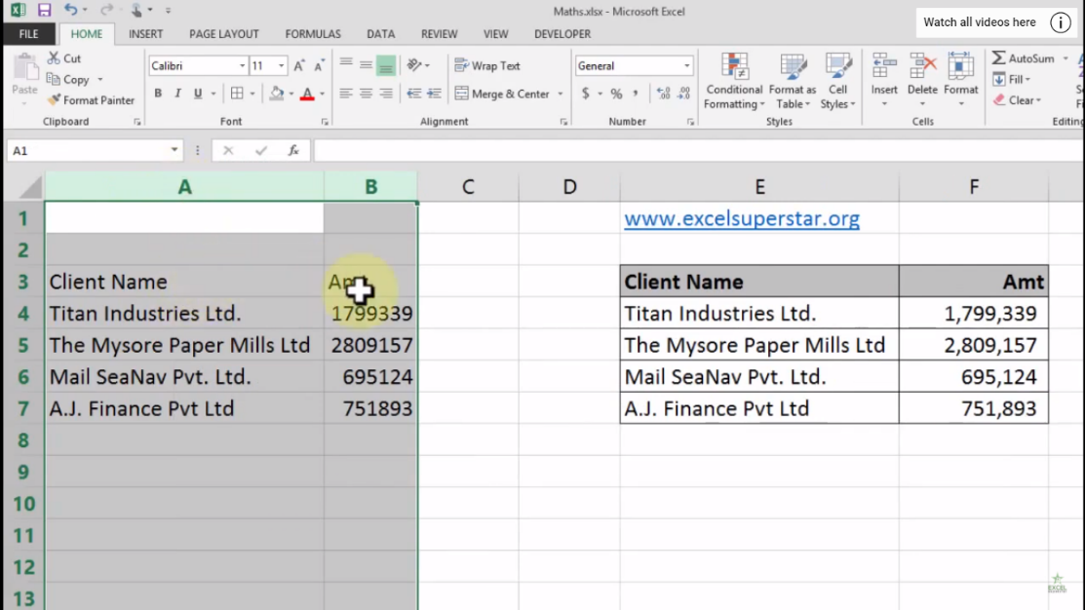Select column C header
Viewport: 1085px width, 610px height.
[x=468, y=187]
